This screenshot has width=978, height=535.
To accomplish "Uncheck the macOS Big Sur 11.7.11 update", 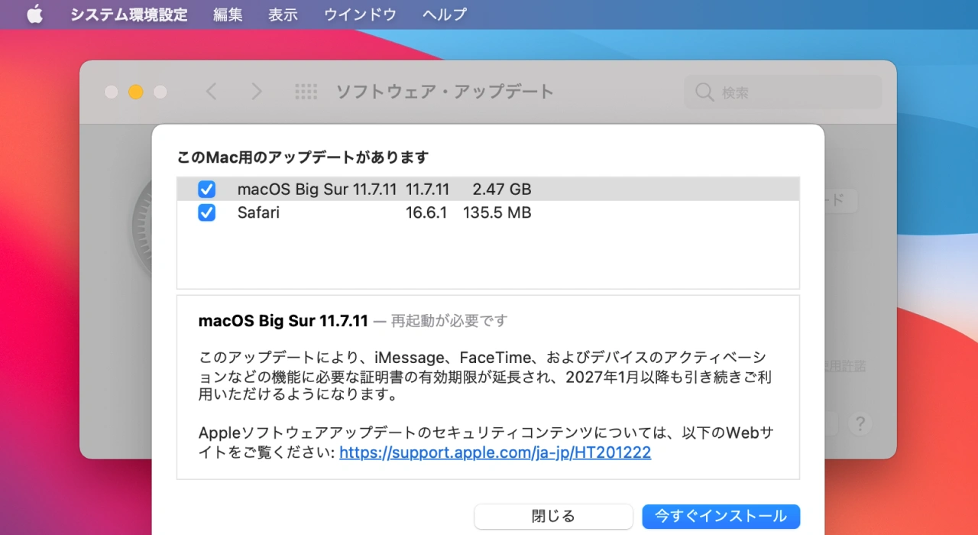I will pos(206,189).
